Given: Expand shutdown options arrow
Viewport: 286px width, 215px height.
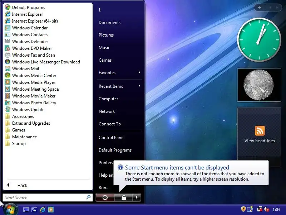Looking at the screenshot, I should coord(137,197).
